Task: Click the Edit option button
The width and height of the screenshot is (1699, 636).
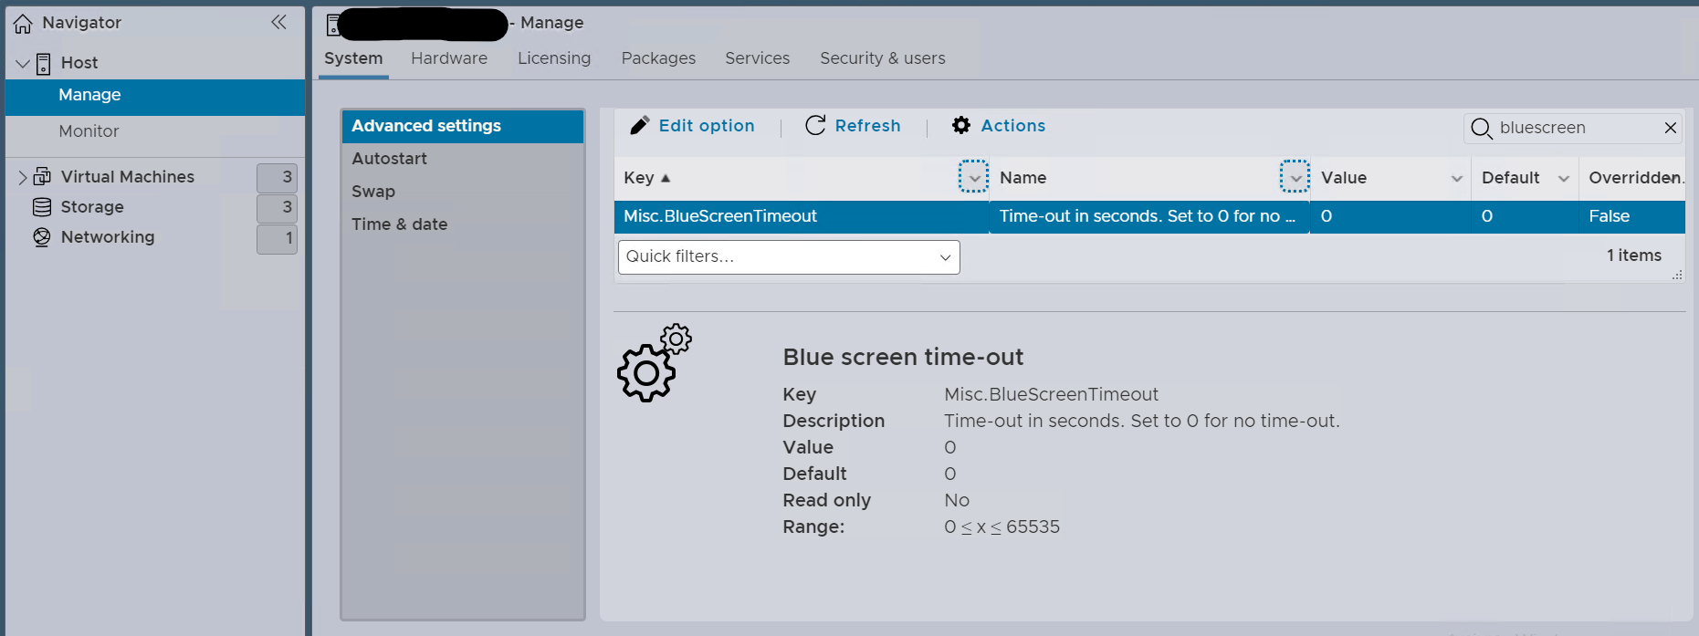Action: [692, 126]
